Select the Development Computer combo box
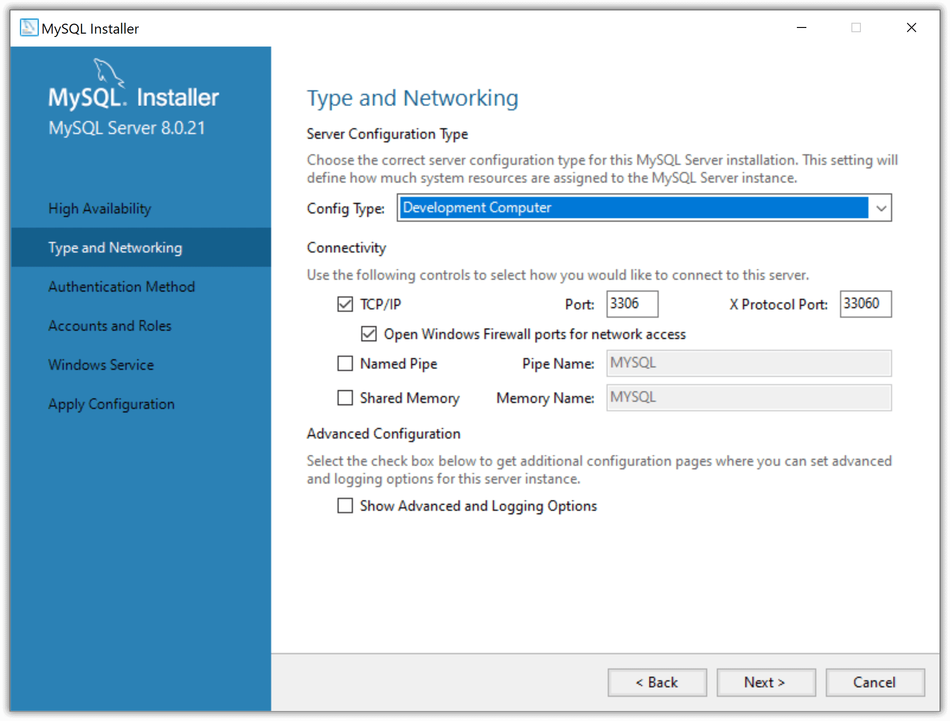Viewport: 950px width, 721px height. click(644, 208)
